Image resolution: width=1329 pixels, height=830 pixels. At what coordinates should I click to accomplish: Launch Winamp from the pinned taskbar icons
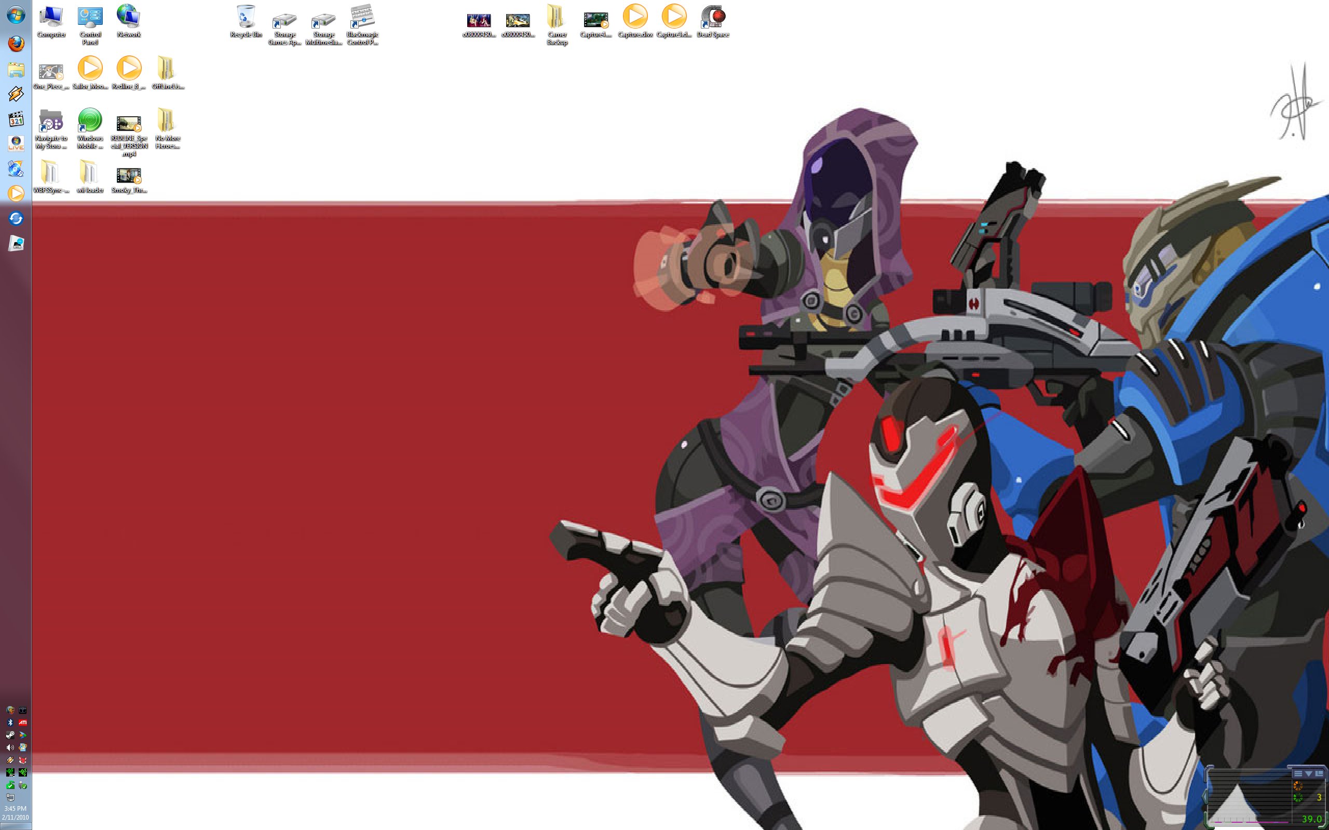pos(16,94)
